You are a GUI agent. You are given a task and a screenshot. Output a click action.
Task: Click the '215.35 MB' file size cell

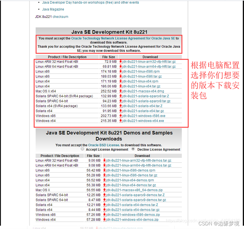[x=109, y=121]
